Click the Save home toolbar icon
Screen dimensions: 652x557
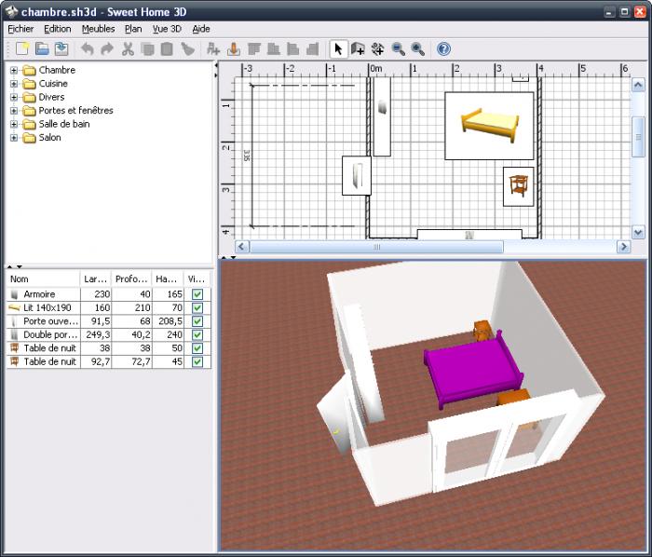coord(61,48)
